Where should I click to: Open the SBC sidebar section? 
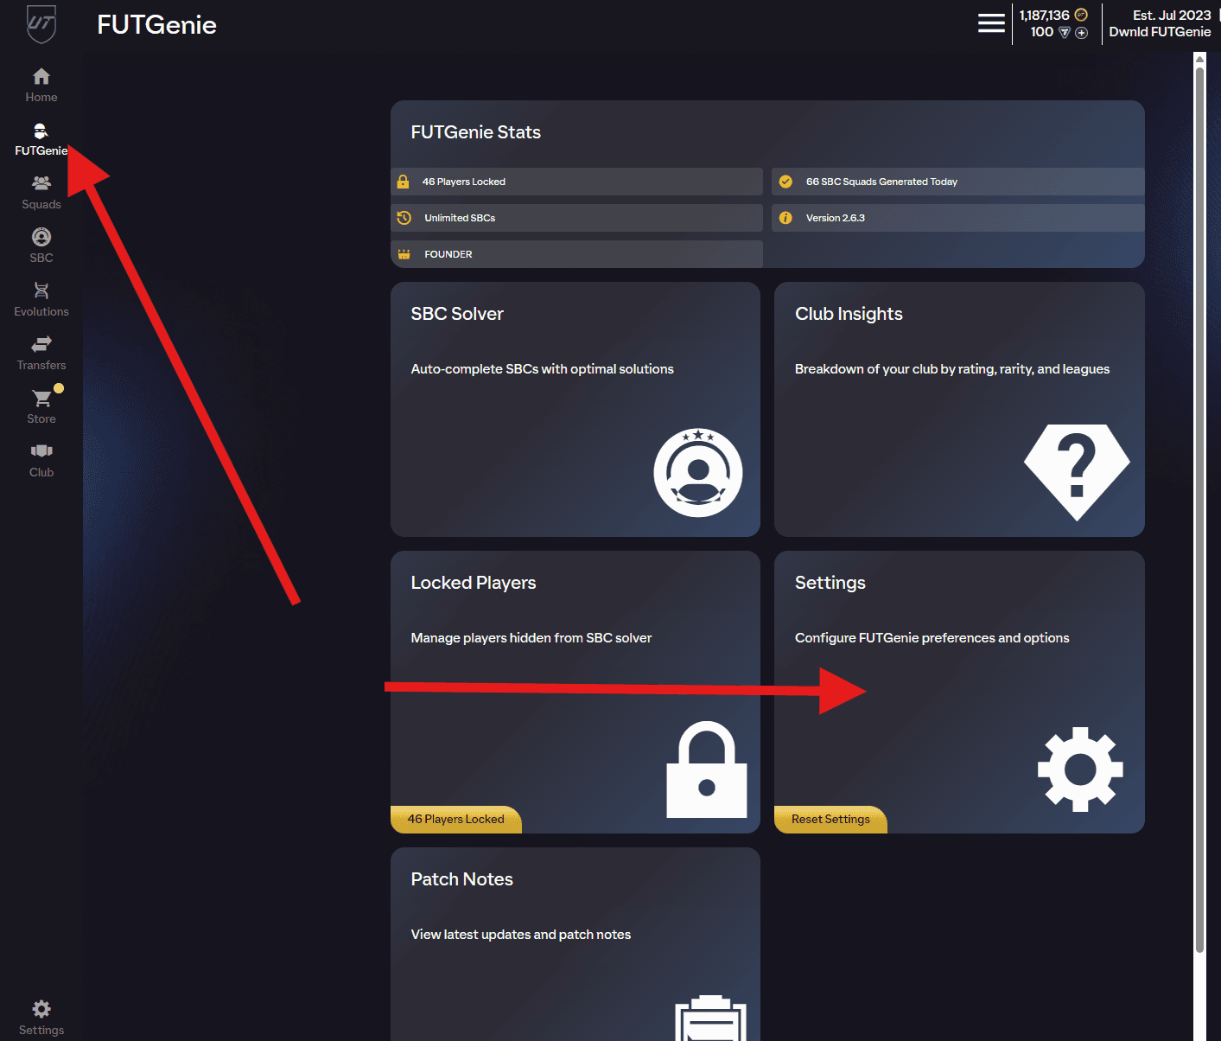[41, 246]
